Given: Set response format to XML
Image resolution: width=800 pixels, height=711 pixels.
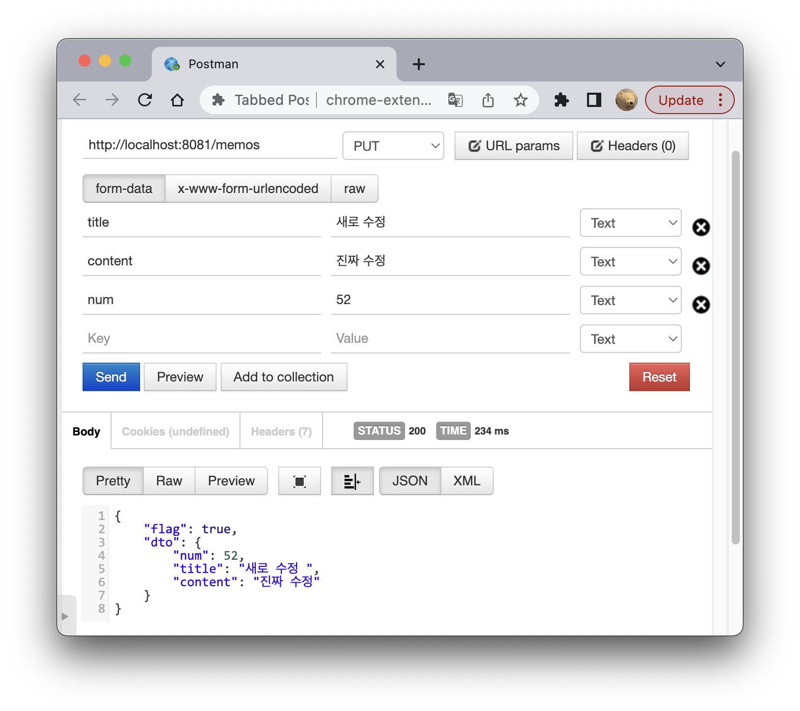Looking at the screenshot, I should pyautogui.click(x=467, y=481).
